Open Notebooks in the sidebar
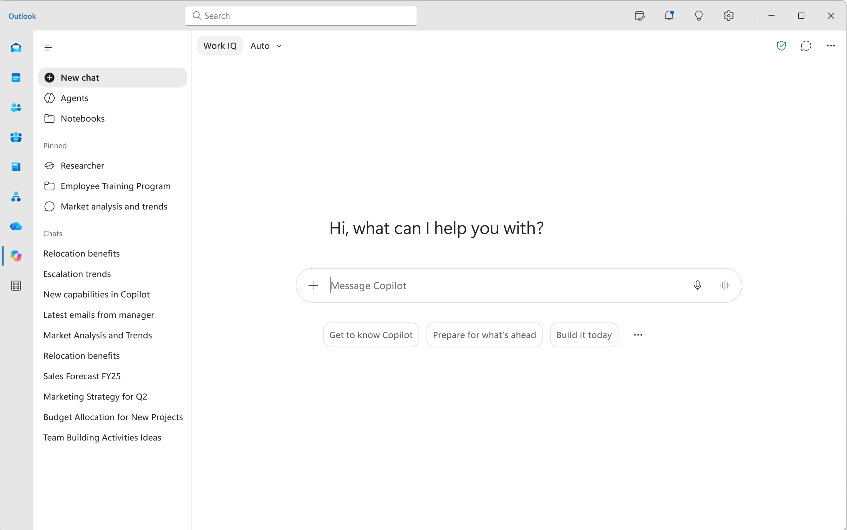The image size is (847, 530). (113, 119)
